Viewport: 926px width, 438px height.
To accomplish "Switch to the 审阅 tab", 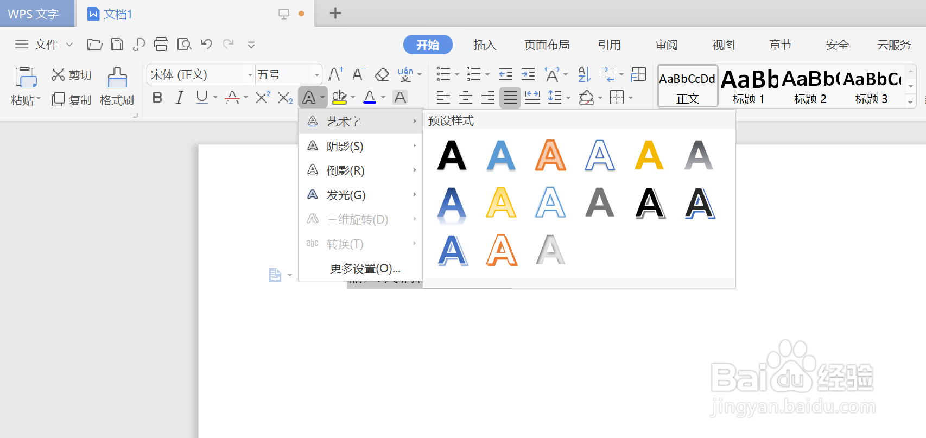I will pos(666,45).
